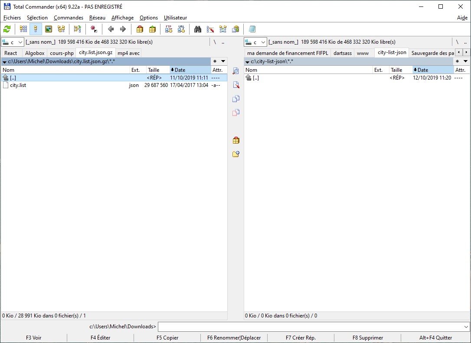The image size is (471, 343).
Task: Open Notepad from the toolbar icon
Action: pyautogui.click(x=252, y=29)
